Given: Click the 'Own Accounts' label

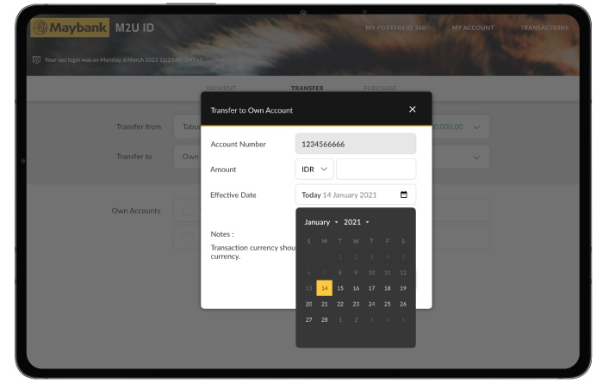Looking at the screenshot, I should [136, 211].
